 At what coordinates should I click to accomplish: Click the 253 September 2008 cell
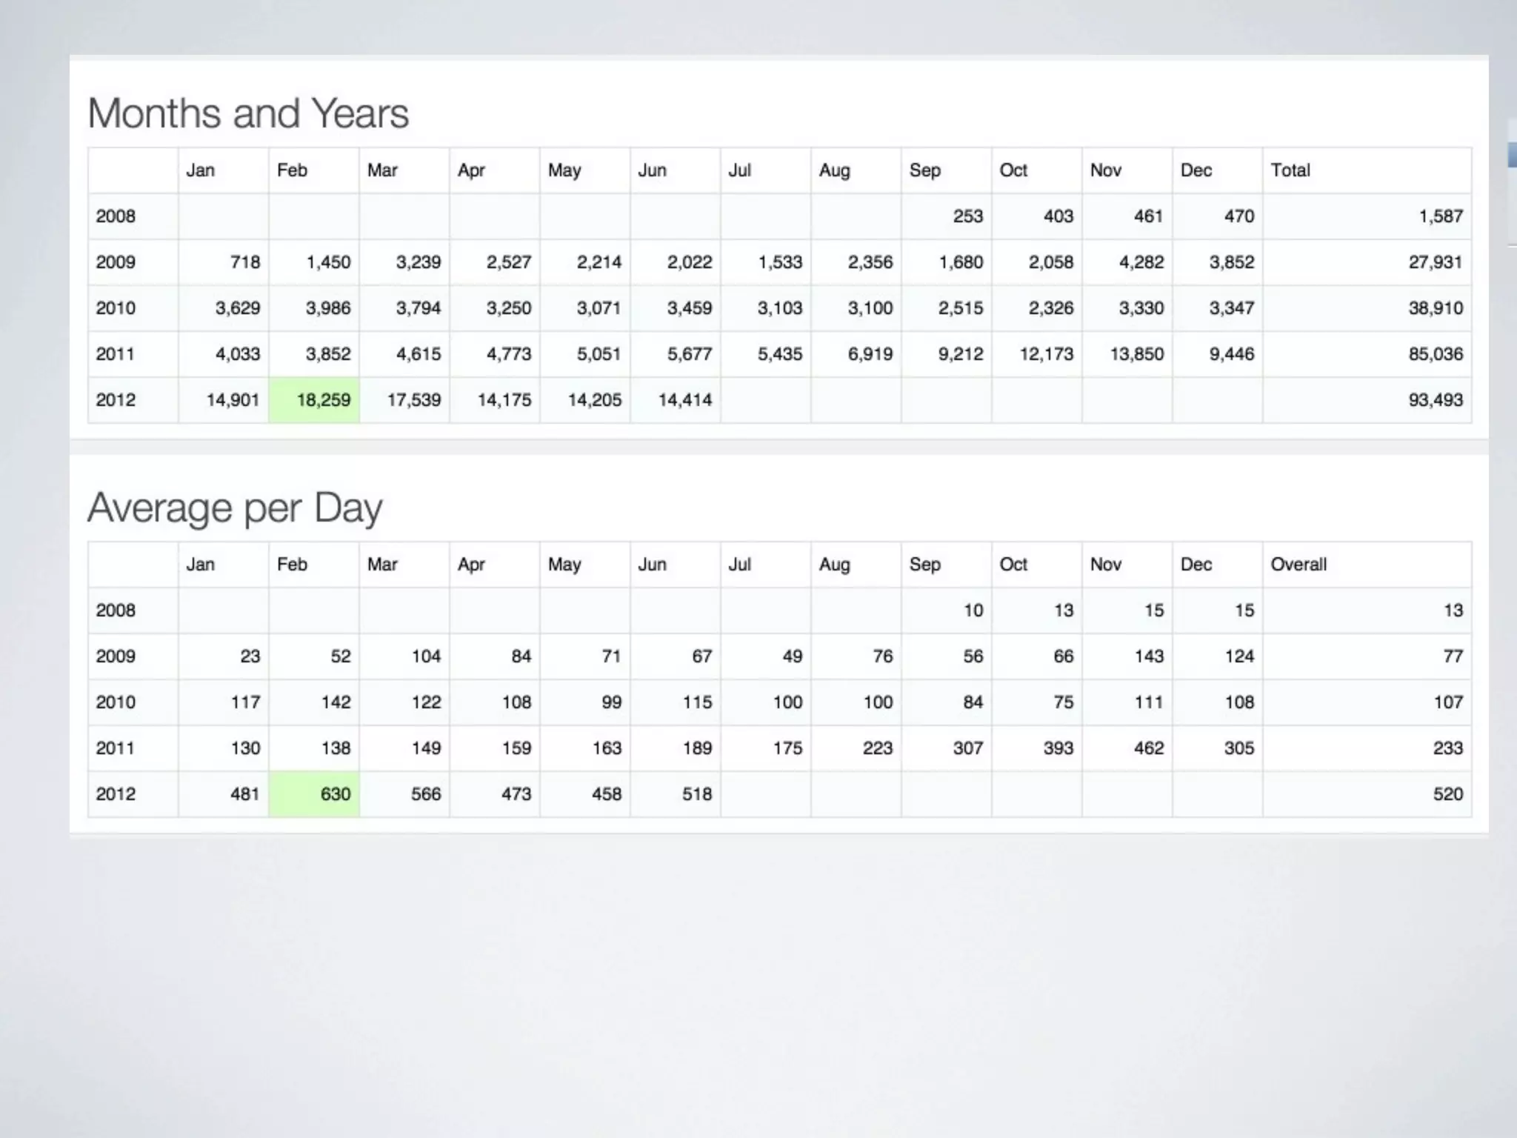(967, 216)
